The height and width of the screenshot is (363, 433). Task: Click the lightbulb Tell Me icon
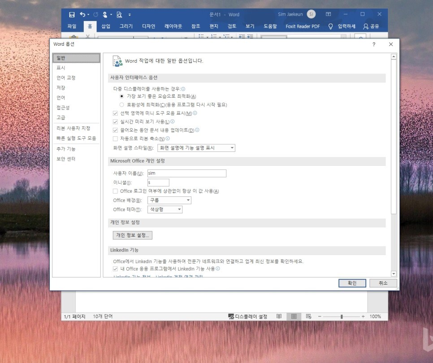click(x=330, y=26)
